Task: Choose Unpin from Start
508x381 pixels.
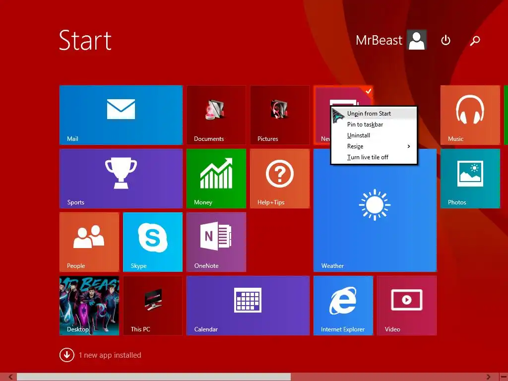Action: pyautogui.click(x=374, y=114)
